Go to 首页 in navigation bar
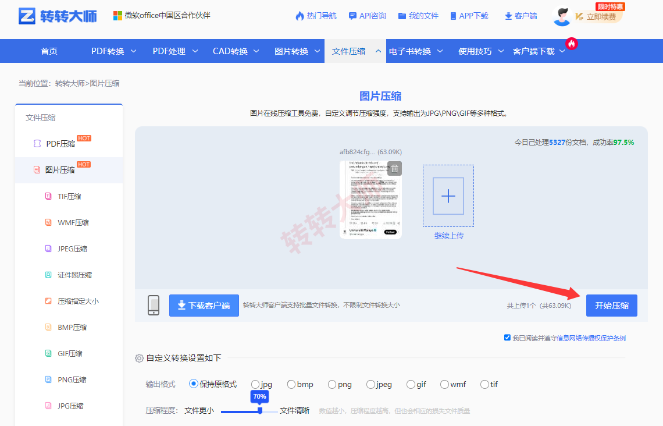This screenshot has width=663, height=426. (x=49, y=51)
